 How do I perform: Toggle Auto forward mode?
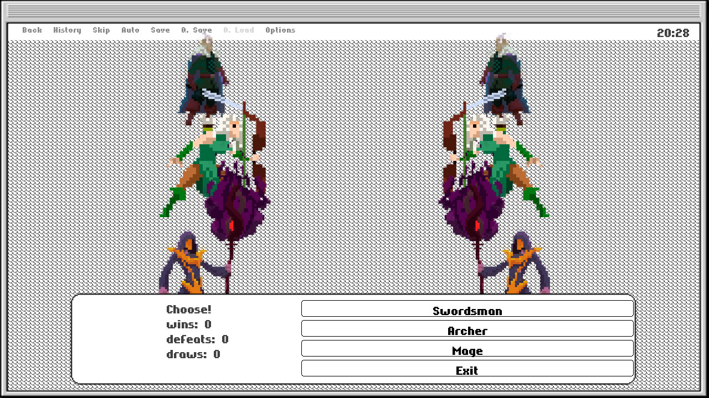coord(131,30)
